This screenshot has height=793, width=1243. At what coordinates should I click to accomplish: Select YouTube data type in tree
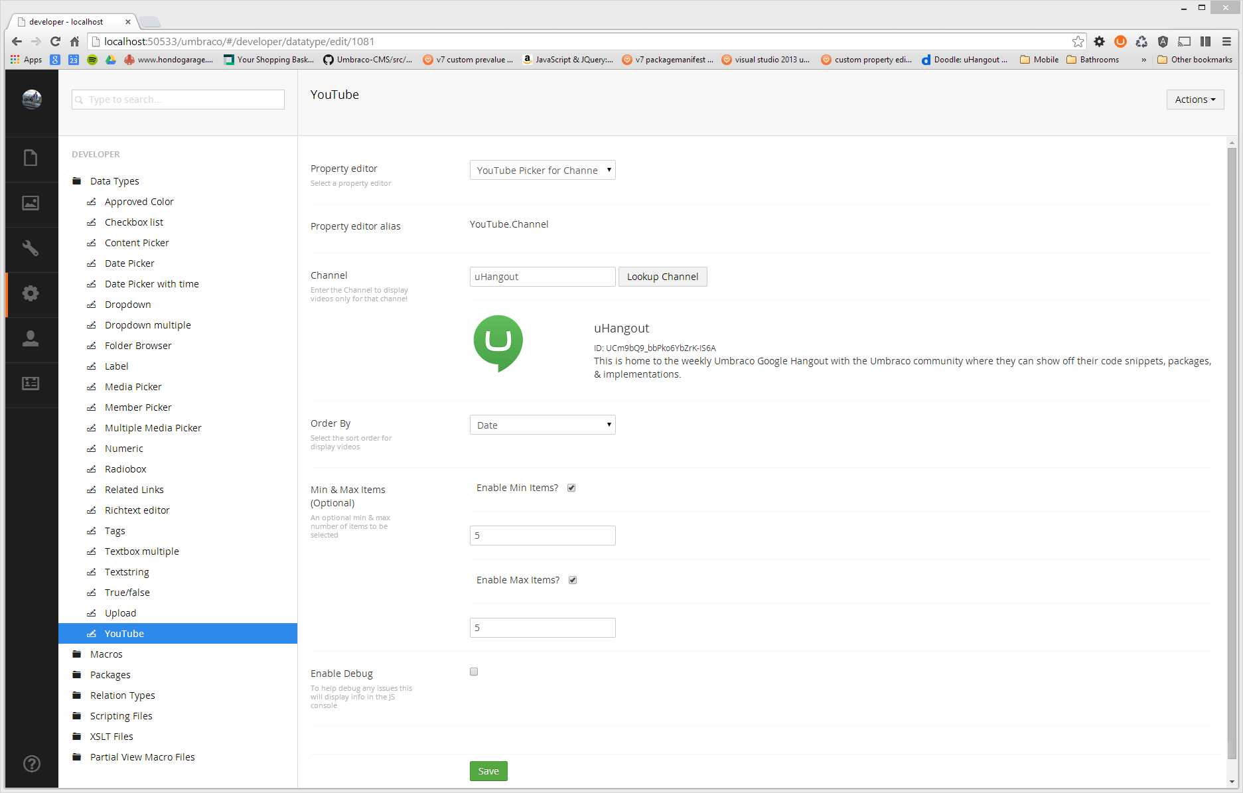click(x=178, y=634)
